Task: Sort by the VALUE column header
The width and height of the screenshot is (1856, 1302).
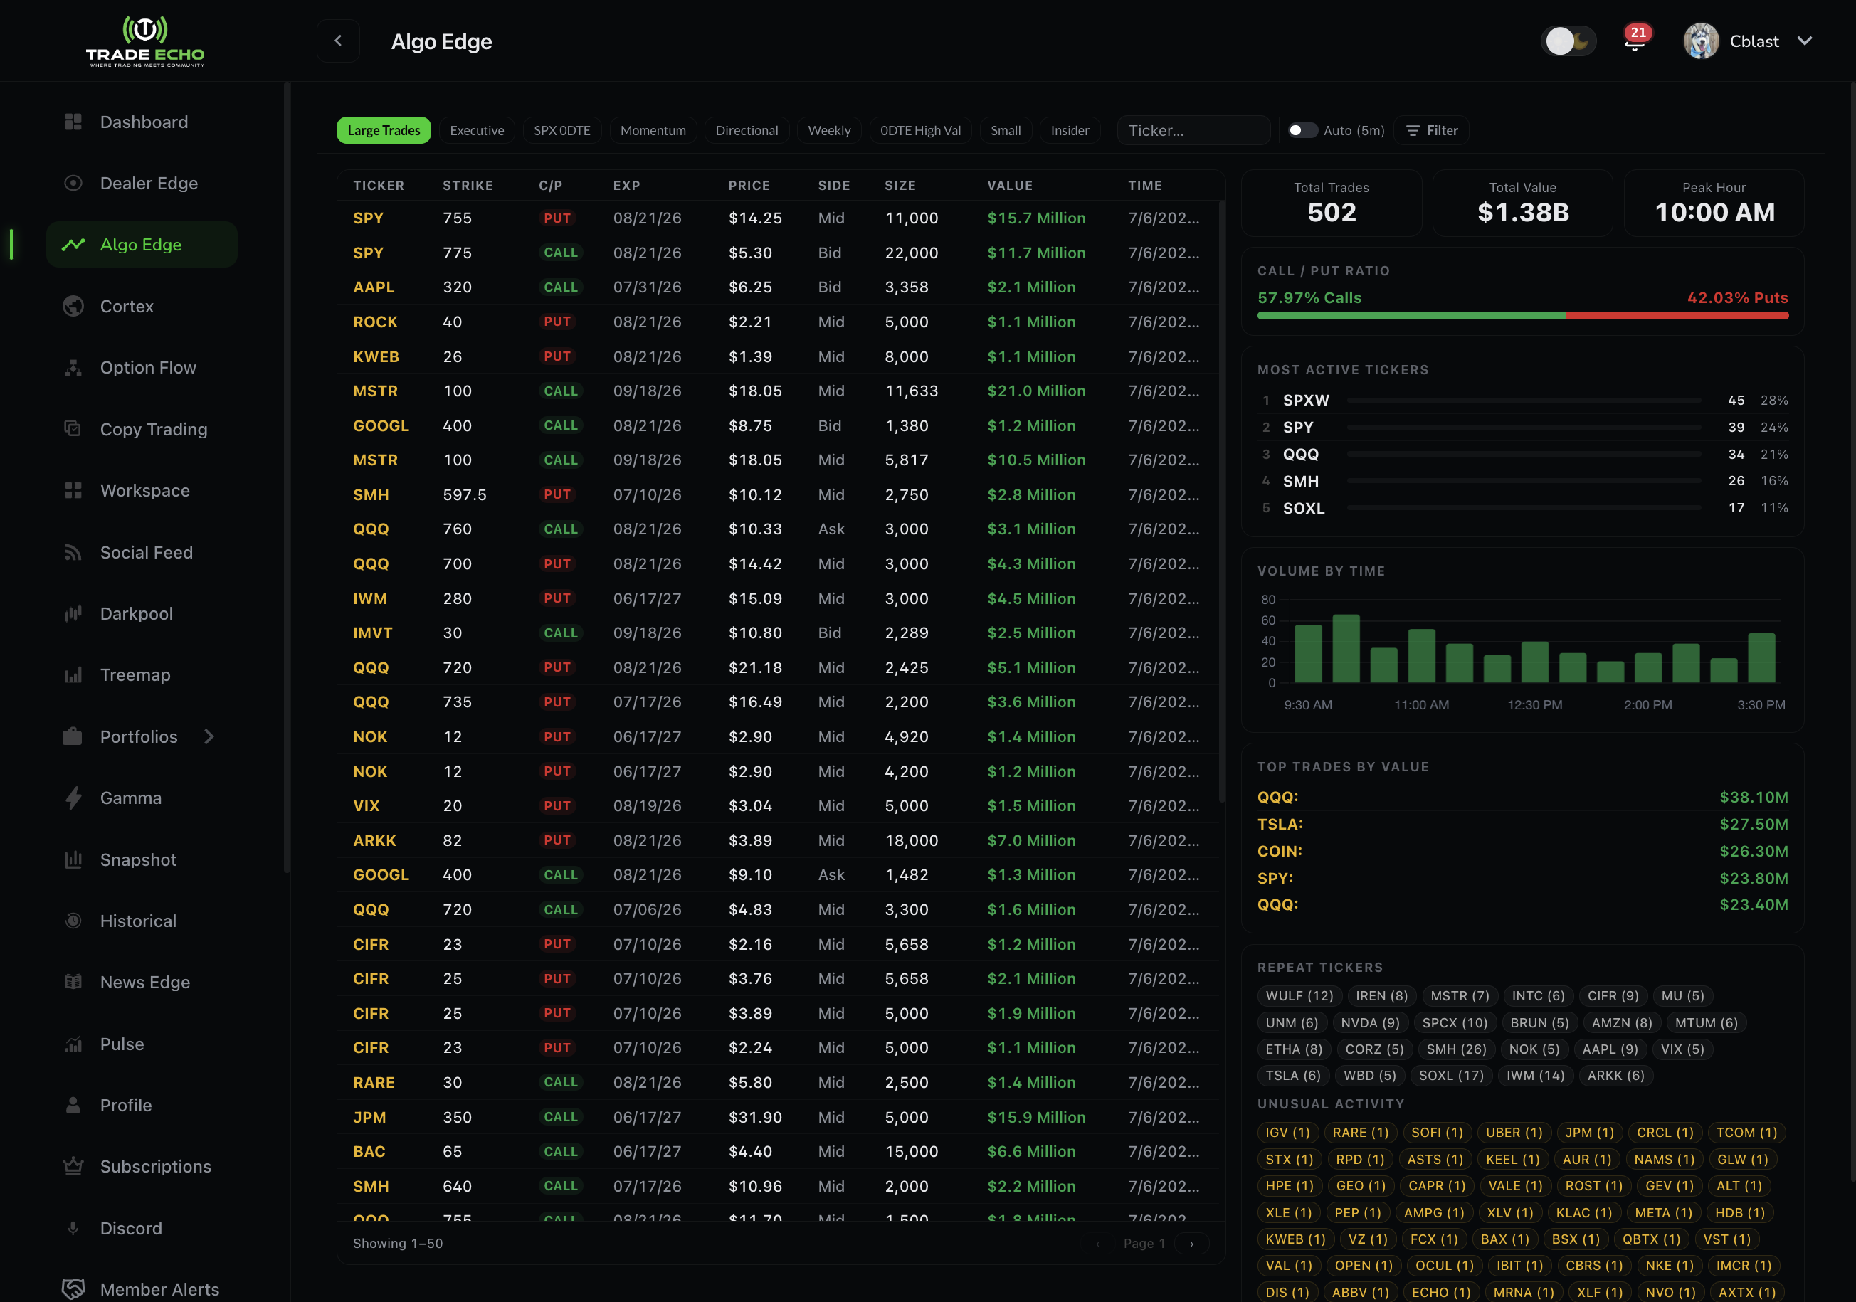Action: coord(1010,185)
